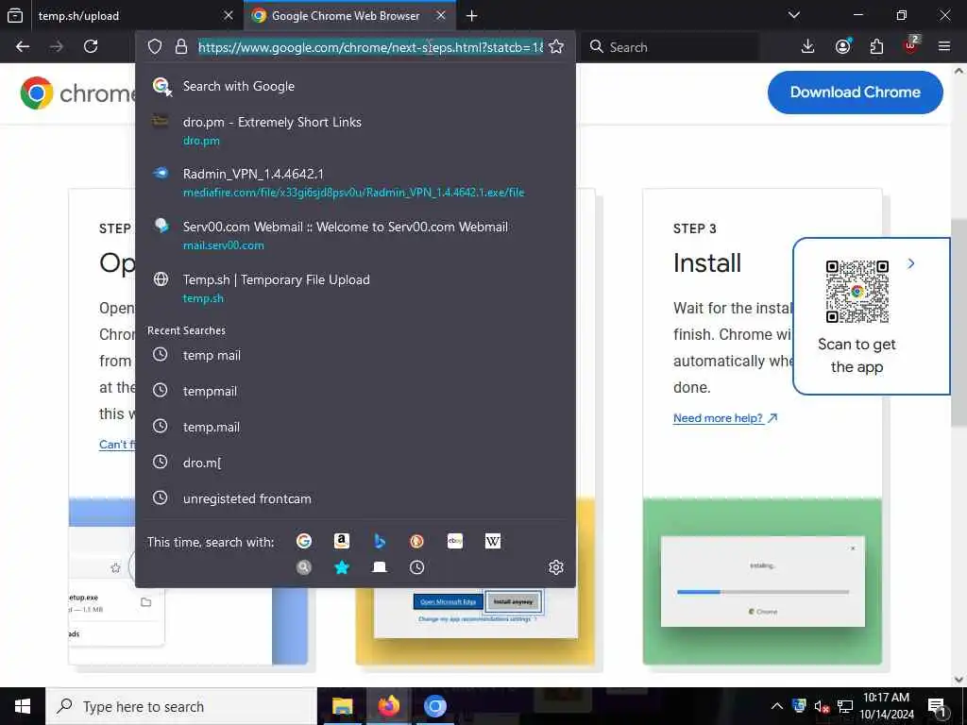Screen dimensions: 967x725
Task: Click the site padlock security icon
Action: coord(180,47)
